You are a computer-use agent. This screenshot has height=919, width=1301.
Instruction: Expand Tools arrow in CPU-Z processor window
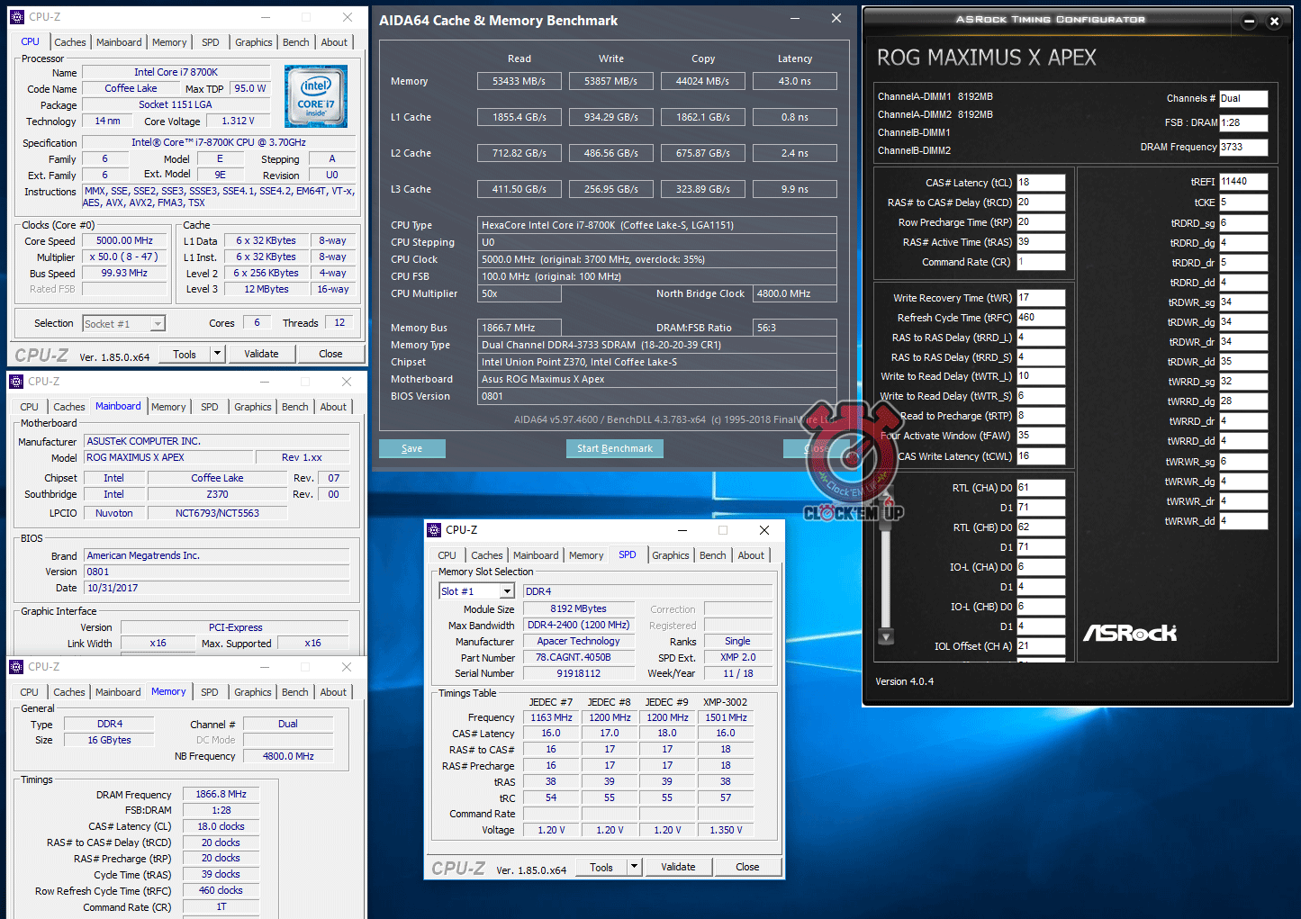pos(217,354)
